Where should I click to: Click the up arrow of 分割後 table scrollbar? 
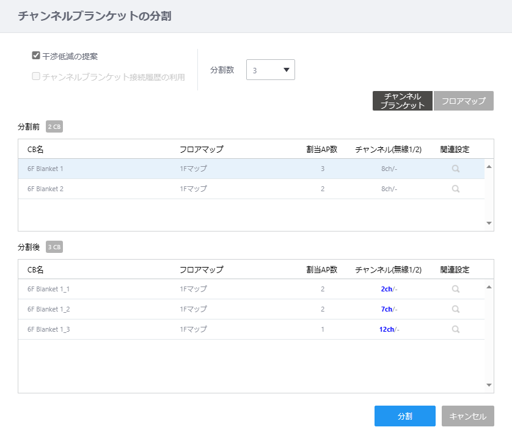pyautogui.click(x=489, y=287)
